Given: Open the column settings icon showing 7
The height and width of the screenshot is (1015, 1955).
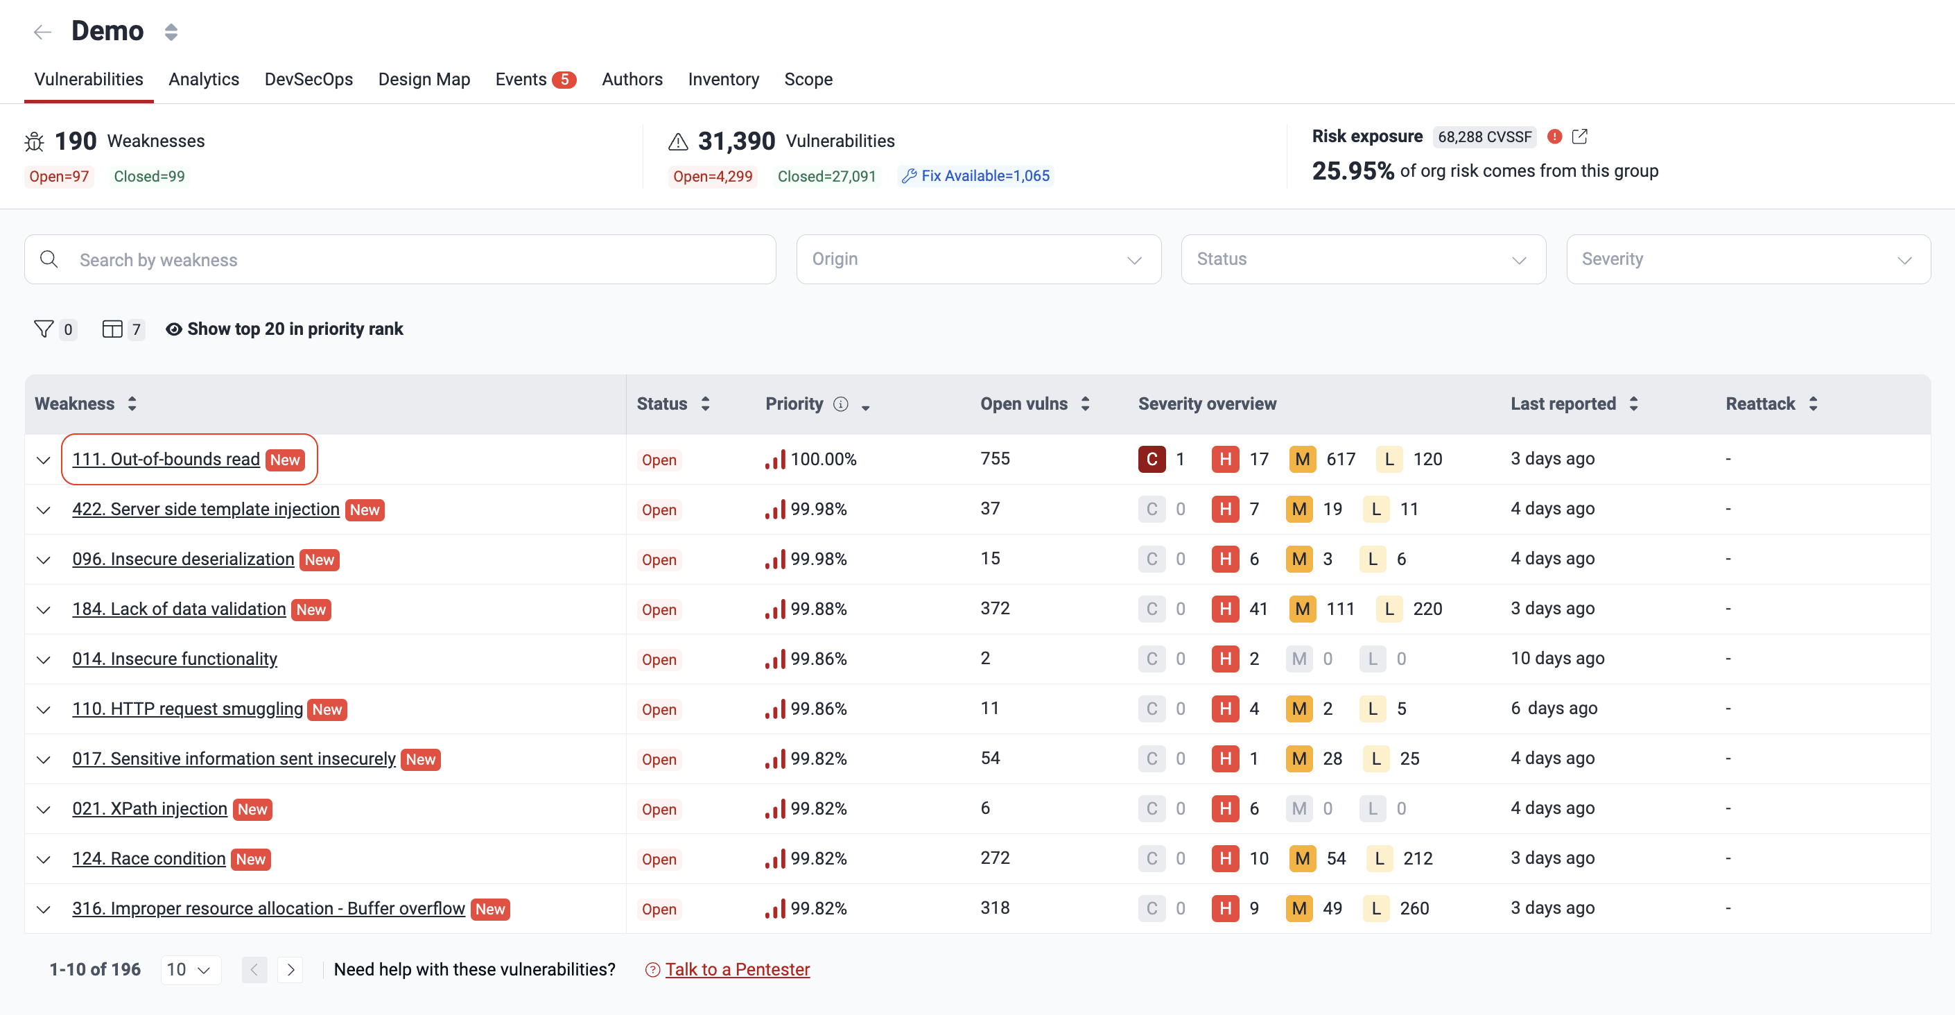Looking at the screenshot, I should click(113, 329).
